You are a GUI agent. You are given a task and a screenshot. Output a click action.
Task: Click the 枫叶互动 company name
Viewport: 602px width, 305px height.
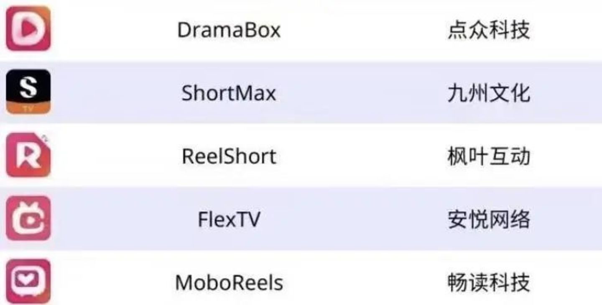tap(489, 156)
